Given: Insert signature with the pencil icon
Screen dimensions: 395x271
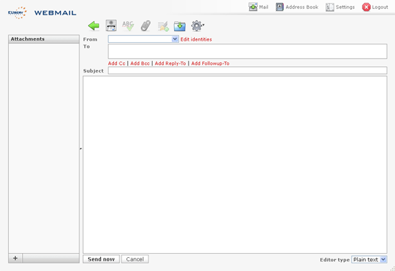Looking at the screenshot, I should click(x=163, y=26).
